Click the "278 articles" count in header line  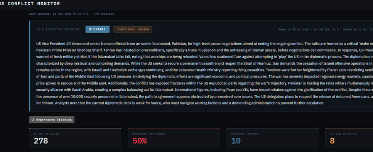coord(106,14)
